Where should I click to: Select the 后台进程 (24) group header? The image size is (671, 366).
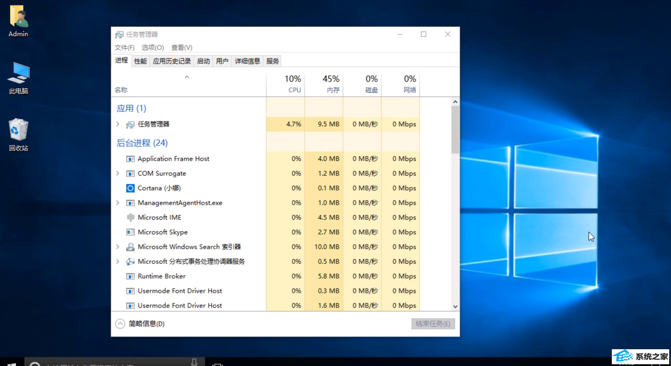[x=142, y=143]
